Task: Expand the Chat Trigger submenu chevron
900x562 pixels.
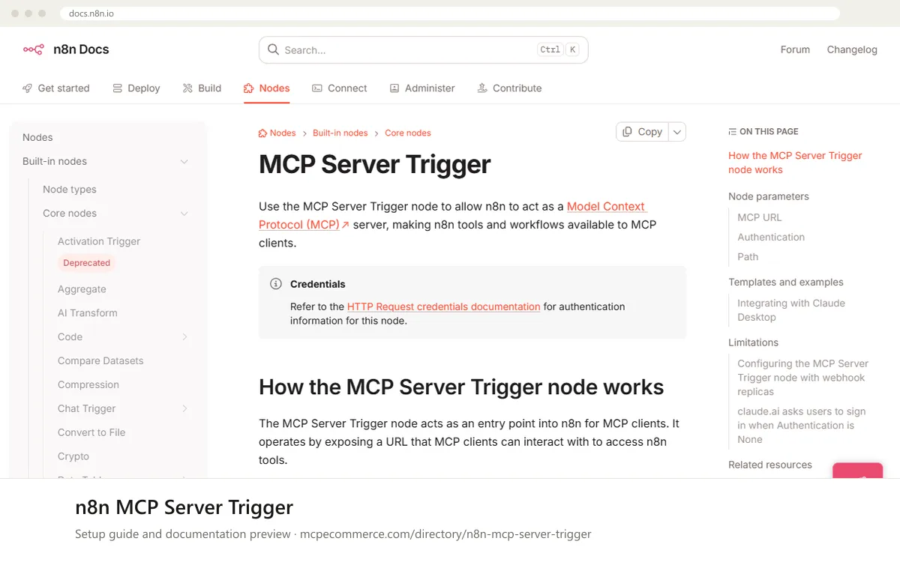Action: click(184, 409)
